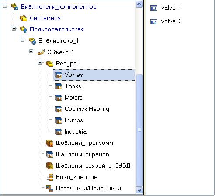This screenshot has width=215, height=196.
Task: Click the valve_2 item icon
Action: click(x=154, y=21)
